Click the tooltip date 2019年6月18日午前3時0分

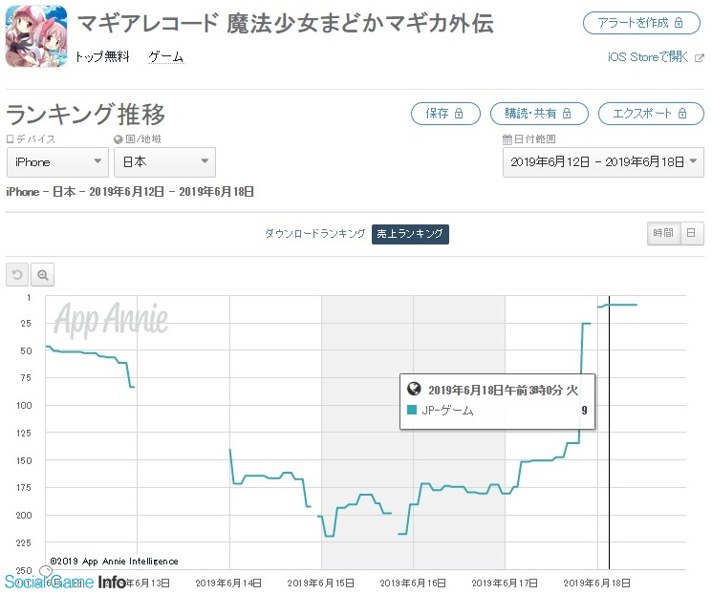(x=496, y=390)
